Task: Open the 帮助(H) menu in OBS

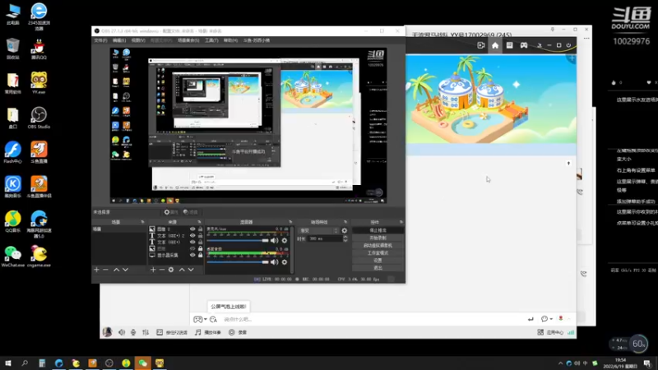Action: (x=230, y=40)
